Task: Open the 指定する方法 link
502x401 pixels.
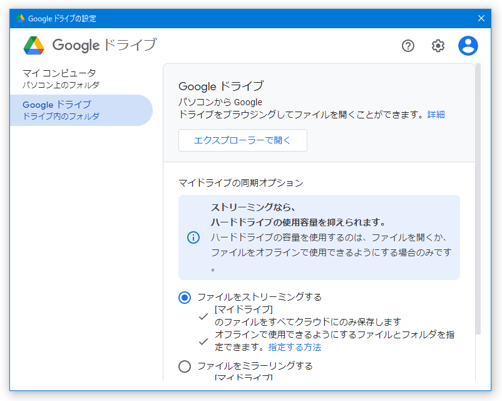Action: pyautogui.click(x=295, y=347)
